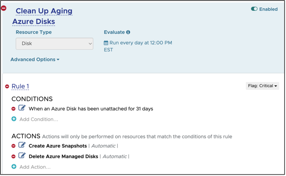Click the plus icon beside Add Condition
Image resolution: width=286 pixels, height=176 pixels.
point(14,119)
